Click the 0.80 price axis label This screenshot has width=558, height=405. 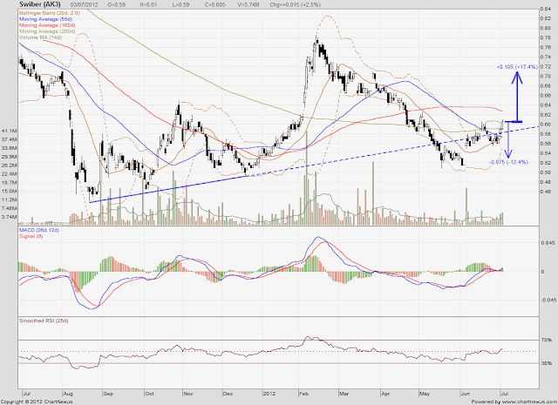546,28
